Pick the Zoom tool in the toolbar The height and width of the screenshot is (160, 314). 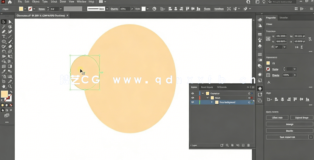tap(10, 86)
